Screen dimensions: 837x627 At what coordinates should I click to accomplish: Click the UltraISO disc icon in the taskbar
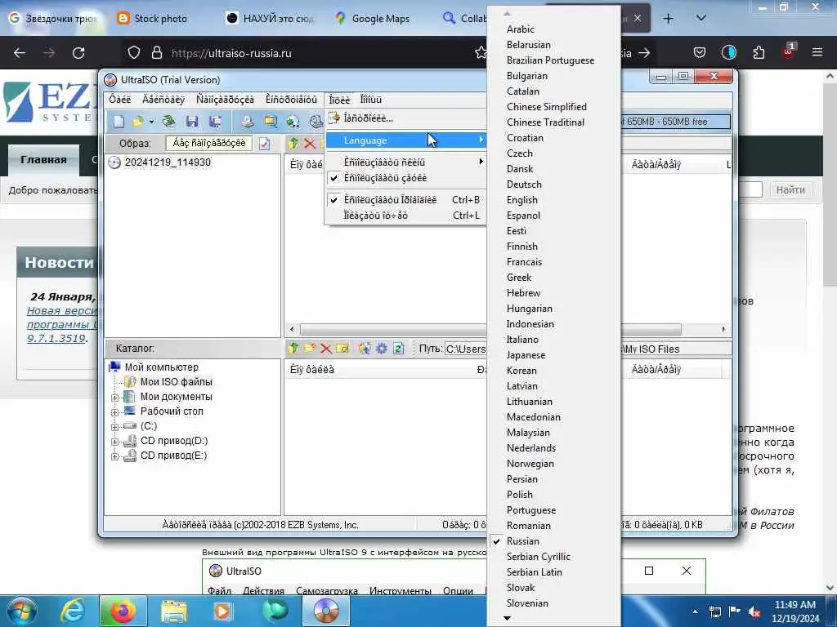click(326, 611)
